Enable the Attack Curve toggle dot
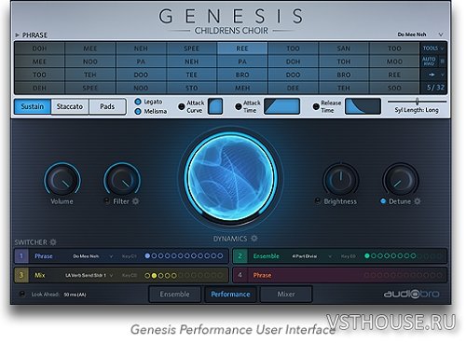This screenshot has height=343, width=466. tap(182, 106)
